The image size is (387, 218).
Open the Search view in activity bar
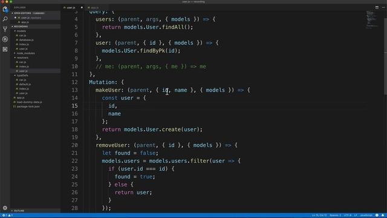click(x=5, y=19)
